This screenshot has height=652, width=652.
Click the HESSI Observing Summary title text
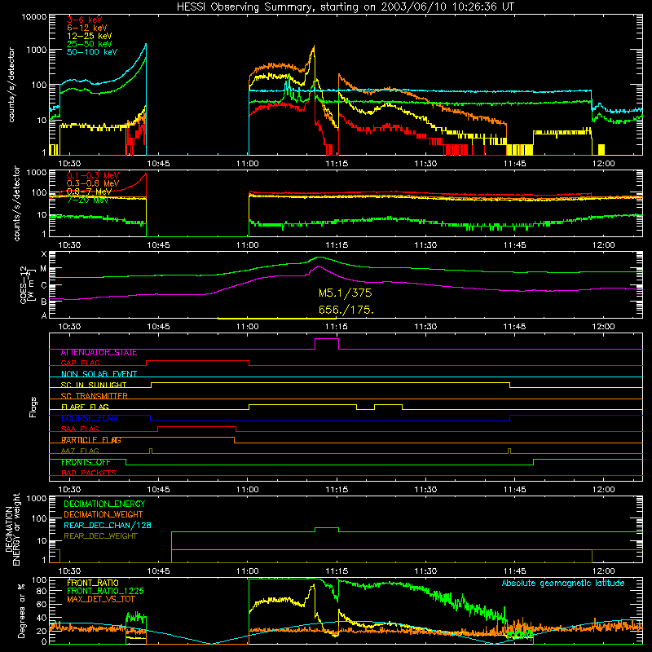(345, 7)
